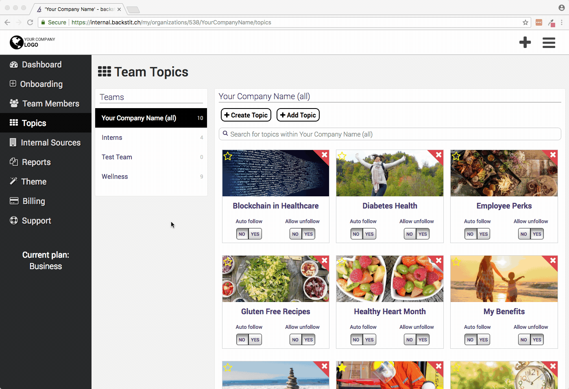Remove the Employee Perks topic

553,154
